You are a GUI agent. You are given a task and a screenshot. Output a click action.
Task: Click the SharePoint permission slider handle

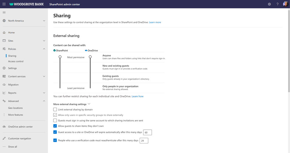[x=60, y=57]
